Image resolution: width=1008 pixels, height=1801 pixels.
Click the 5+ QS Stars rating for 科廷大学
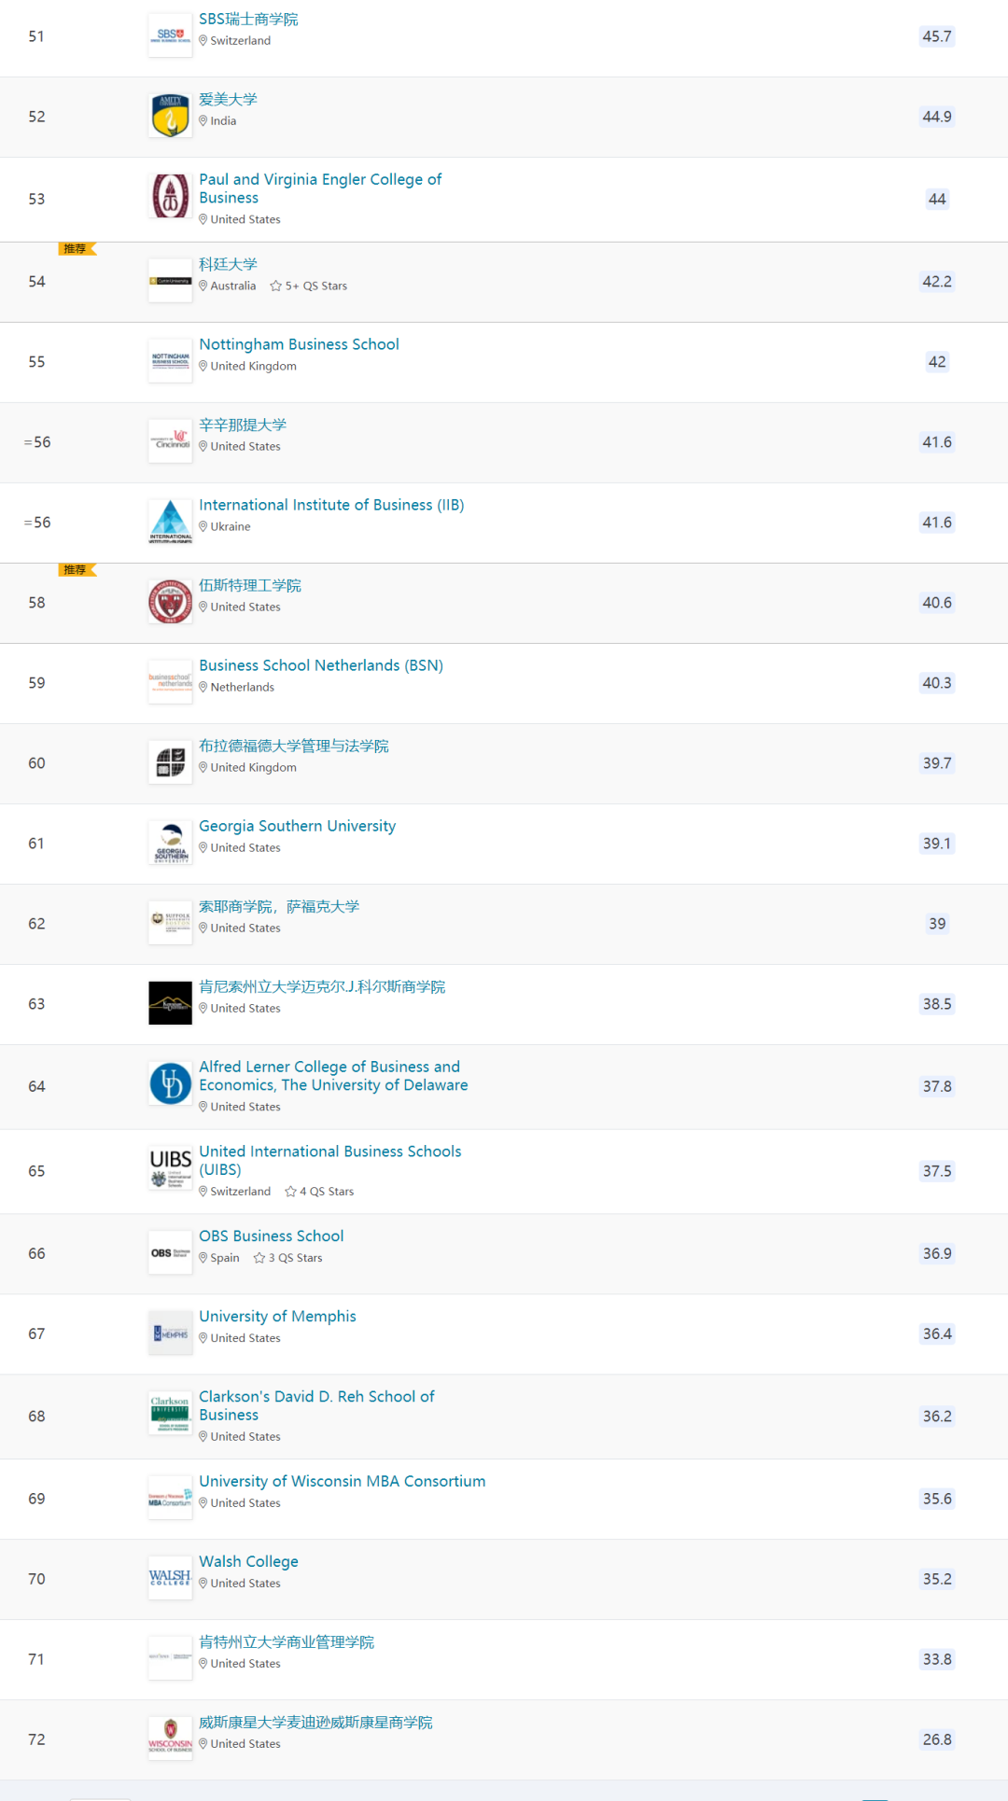309,286
